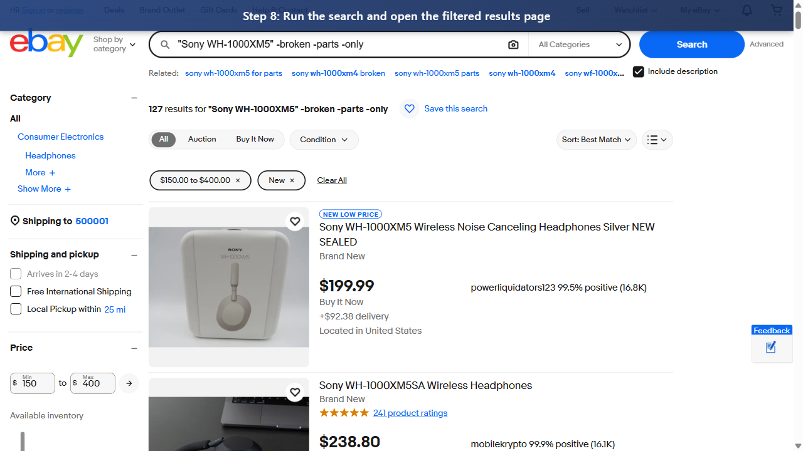803x451 pixels.
Task: Enable Free International Shipping filter
Action: click(x=15, y=291)
